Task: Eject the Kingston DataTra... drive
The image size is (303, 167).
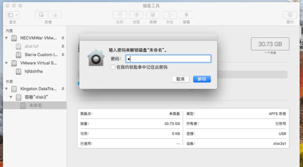Action: click(63, 89)
